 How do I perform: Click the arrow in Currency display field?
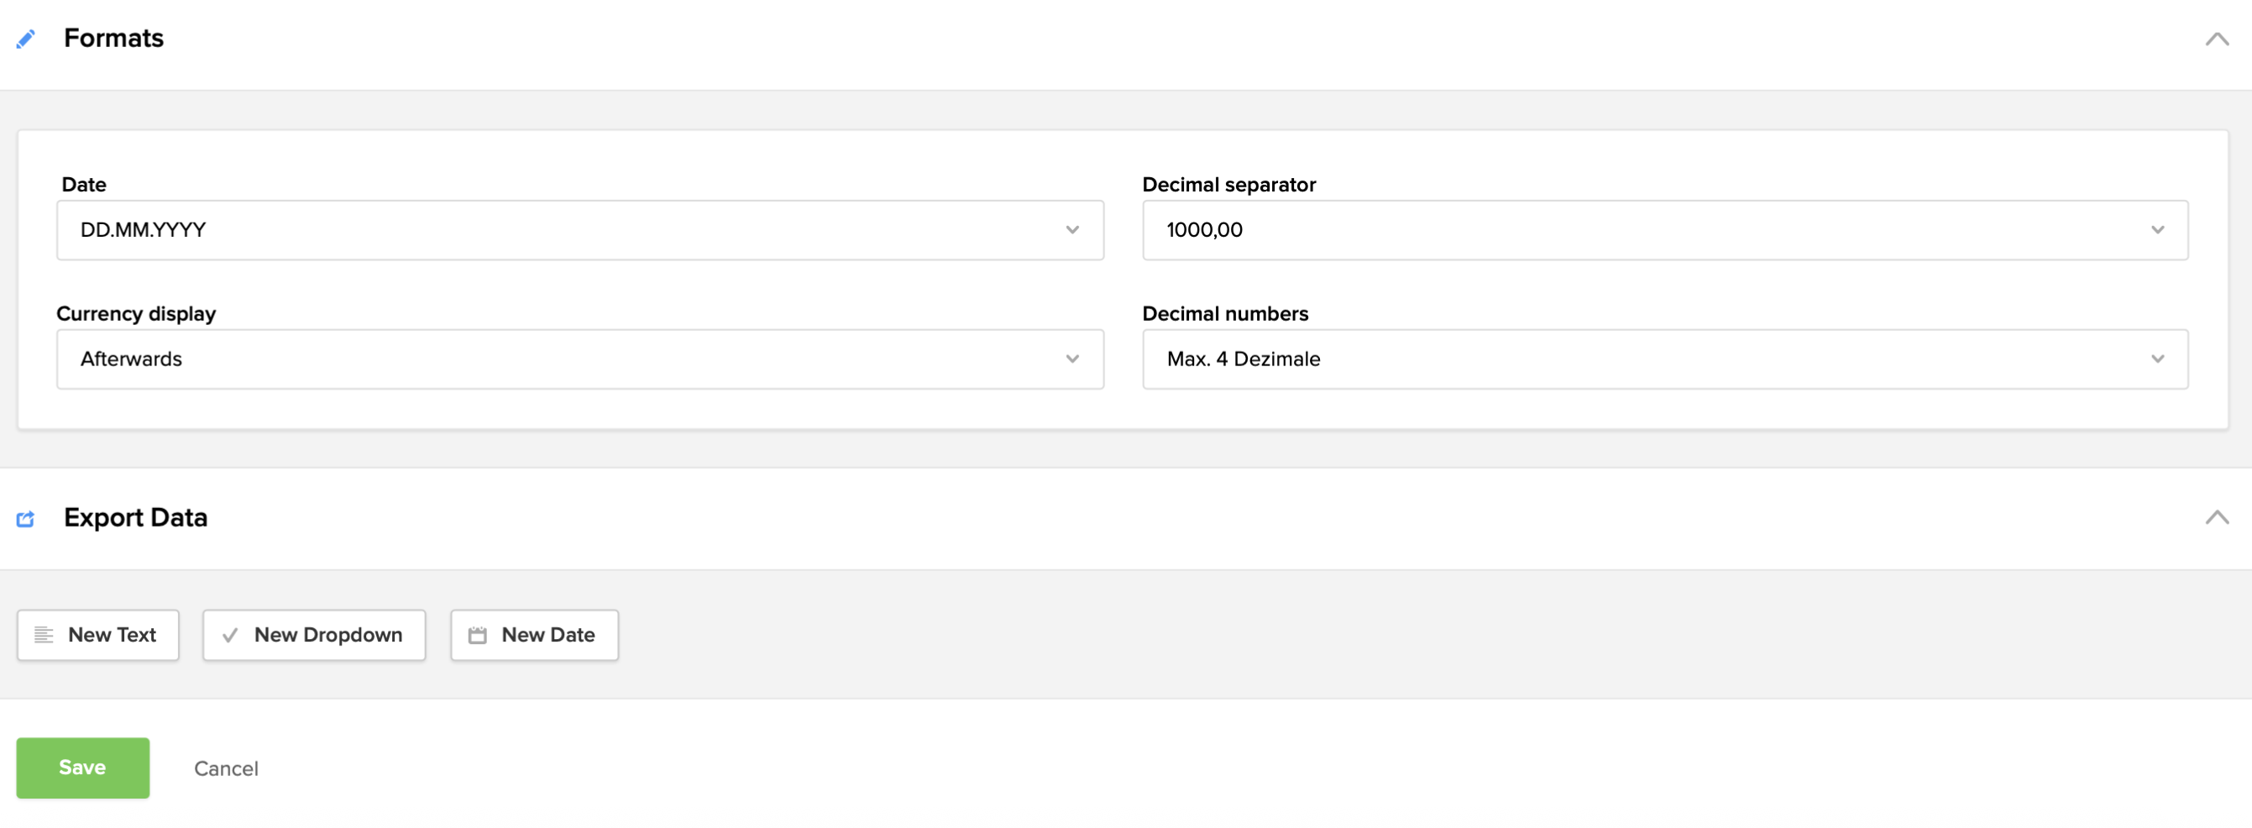coord(1071,359)
